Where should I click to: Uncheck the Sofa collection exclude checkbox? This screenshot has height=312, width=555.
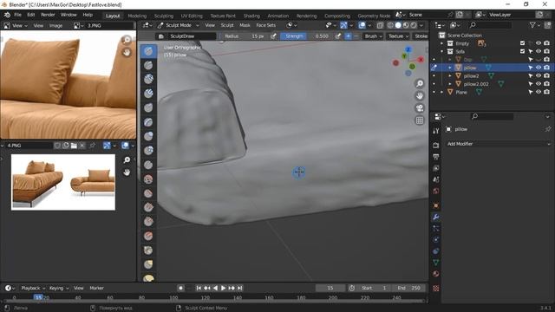click(x=522, y=51)
